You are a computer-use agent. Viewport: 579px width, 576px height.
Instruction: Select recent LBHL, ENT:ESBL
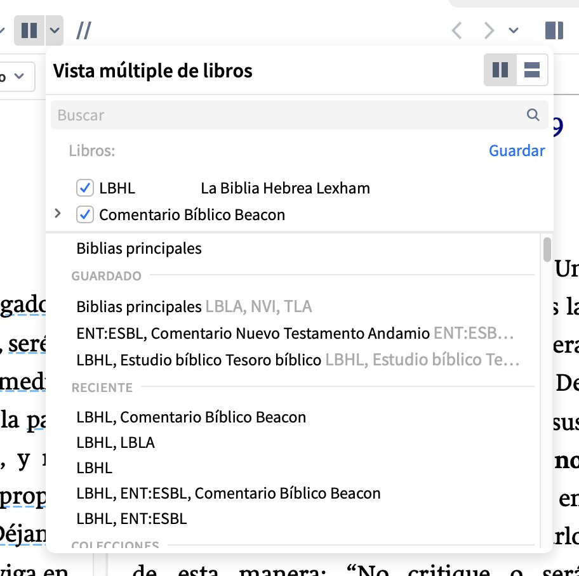pos(131,519)
